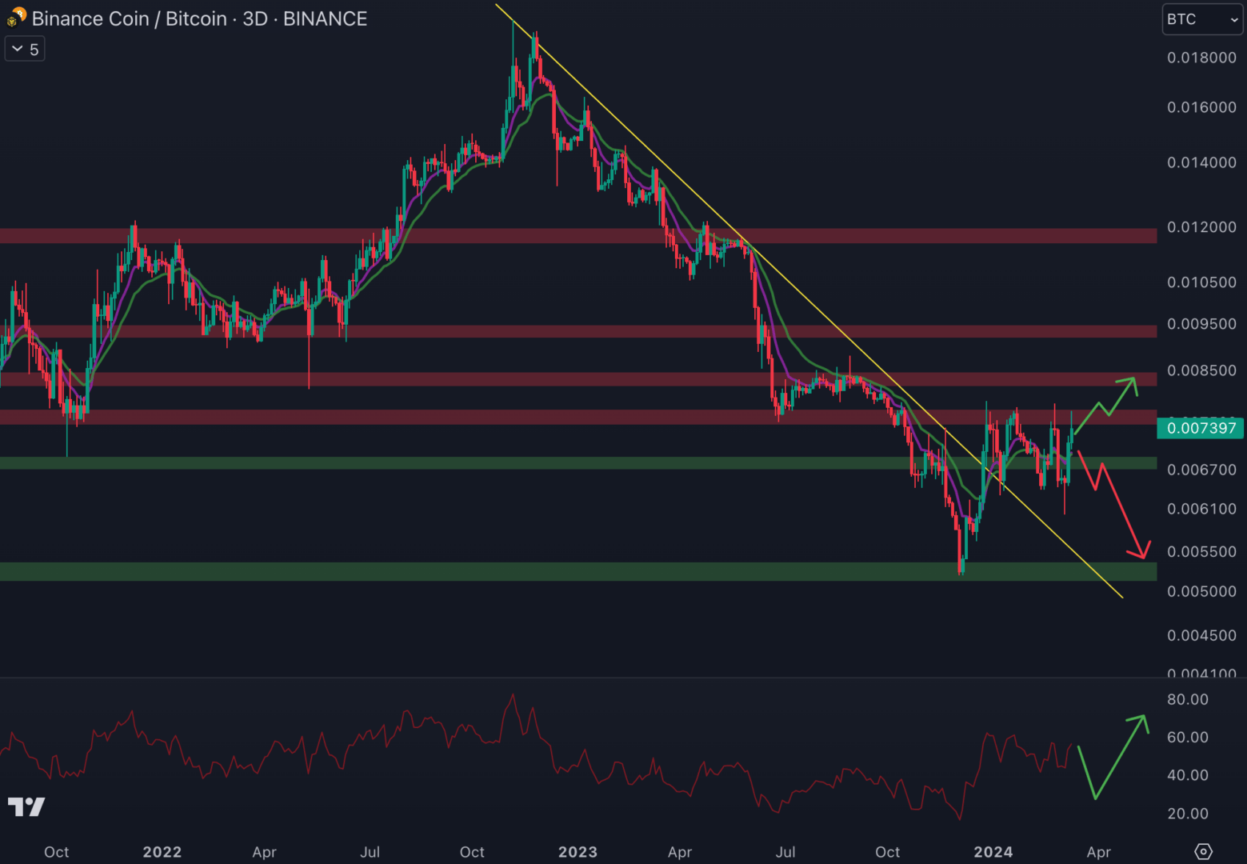Click the 2022 label on the time axis
This screenshot has width=1247, height=864.
[162, 852]
